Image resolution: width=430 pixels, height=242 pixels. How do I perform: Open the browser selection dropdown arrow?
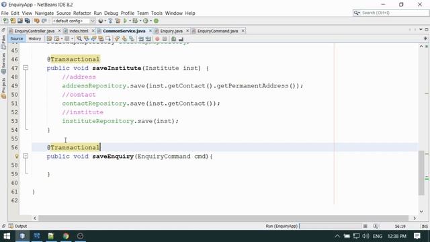pyautogui.click(x=105, y=21)
